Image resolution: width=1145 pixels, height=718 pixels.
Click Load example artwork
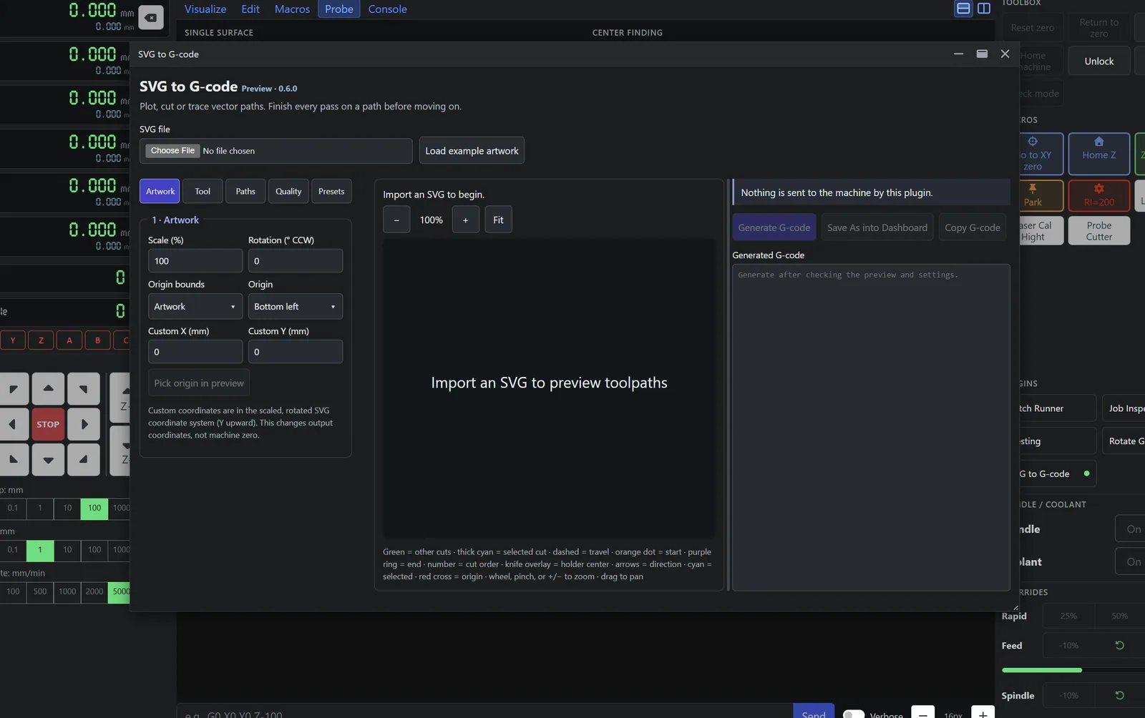(x=472, y=150)
